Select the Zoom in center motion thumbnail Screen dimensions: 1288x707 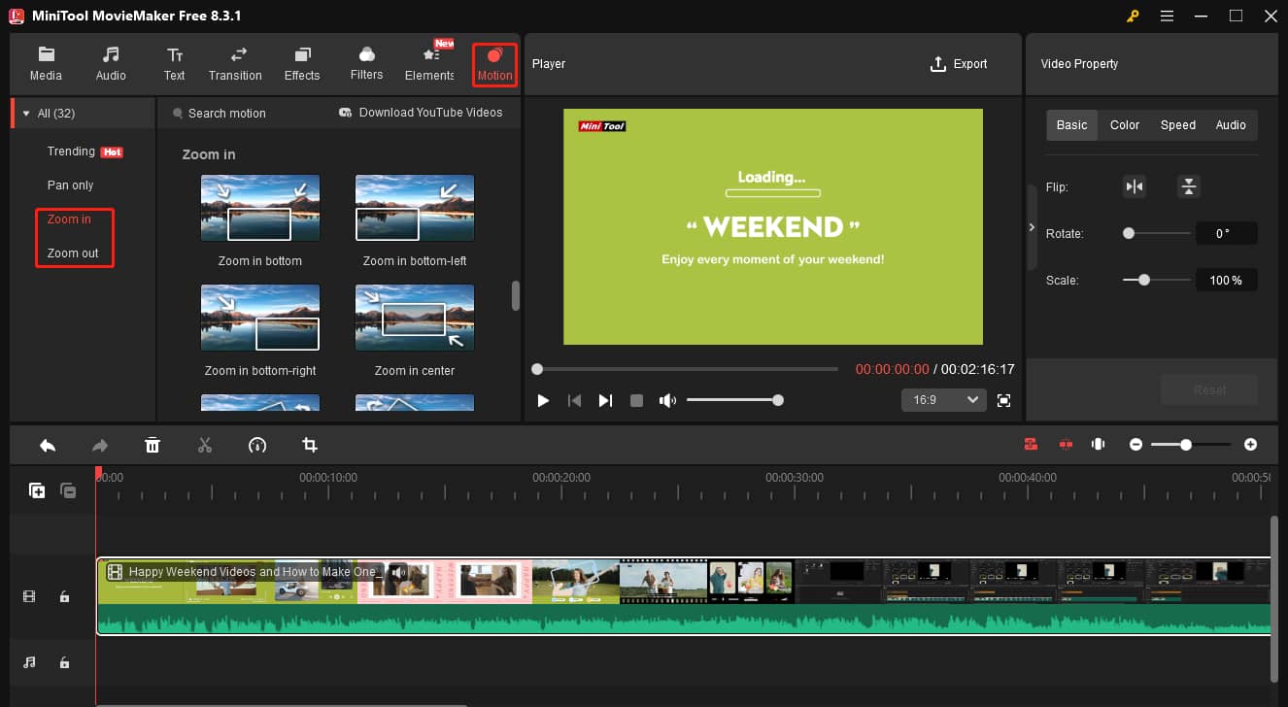pyautogui.click(x=414, y=317)
